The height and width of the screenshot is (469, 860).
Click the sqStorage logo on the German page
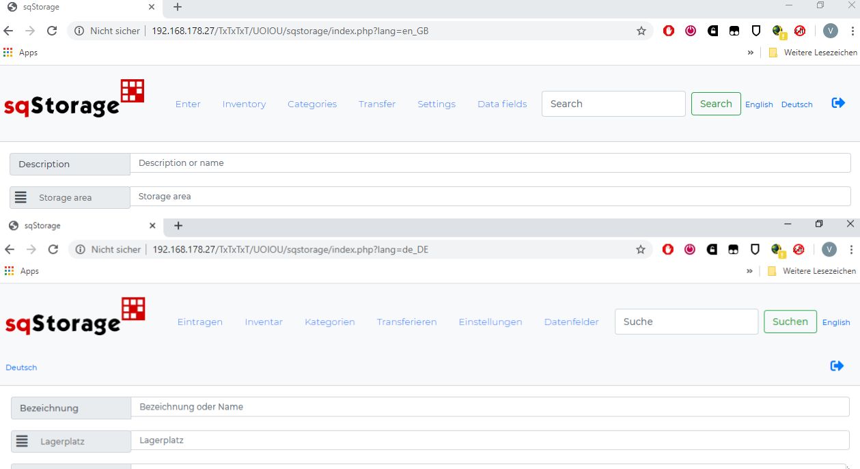point(75,317)
